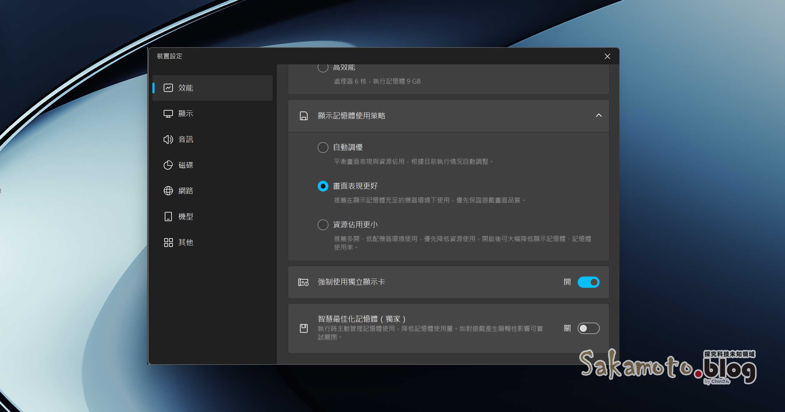Click the 強制使用獨立顯示卡 graphics card icon

pos(304,282)
